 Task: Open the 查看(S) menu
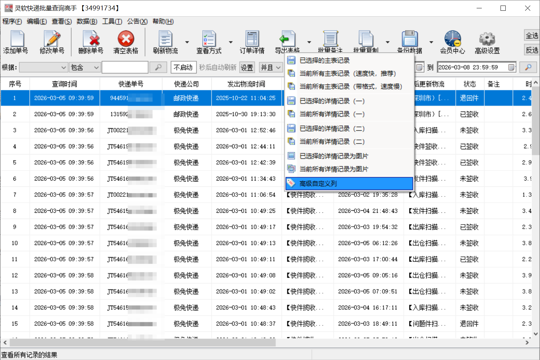62,21
